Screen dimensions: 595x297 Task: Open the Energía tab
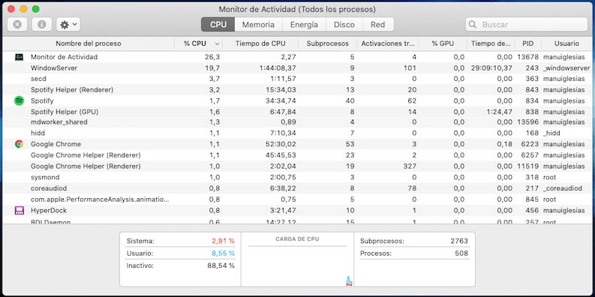click(x=304, y=25)
